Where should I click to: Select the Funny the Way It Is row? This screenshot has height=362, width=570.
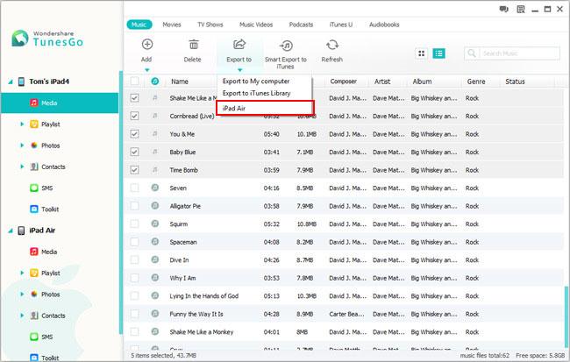coord(344,314)
